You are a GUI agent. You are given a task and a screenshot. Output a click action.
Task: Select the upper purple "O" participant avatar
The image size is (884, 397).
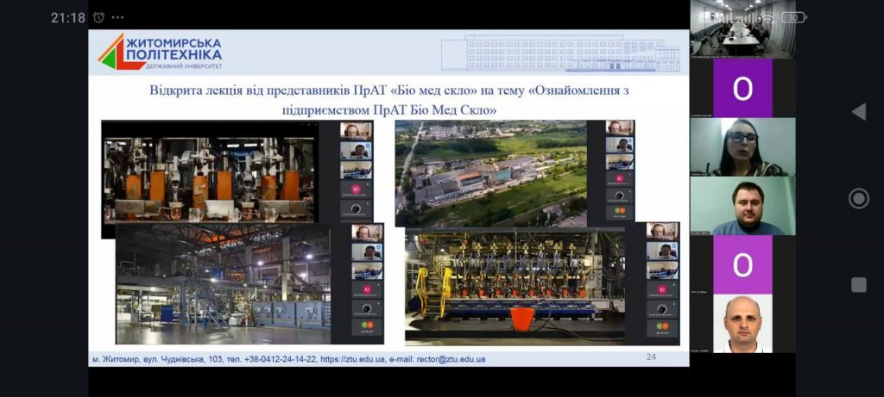click(x=742, y=88)
